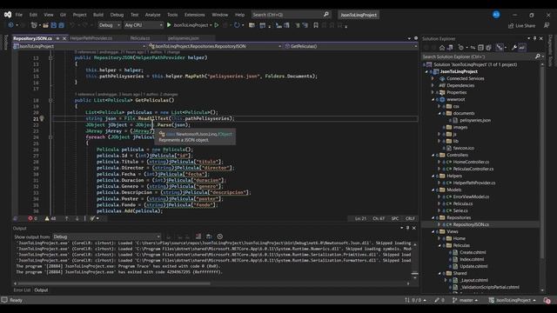Select HelperPathProvider.cs in Solution Explorer
The width and height of the screenshot is (557, 313).
(474, 183)
